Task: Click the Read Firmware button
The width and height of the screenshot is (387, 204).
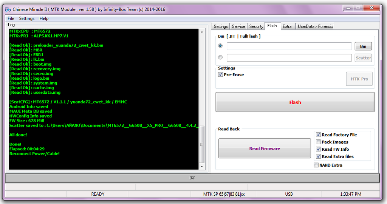Action: (x=264, y=148)
